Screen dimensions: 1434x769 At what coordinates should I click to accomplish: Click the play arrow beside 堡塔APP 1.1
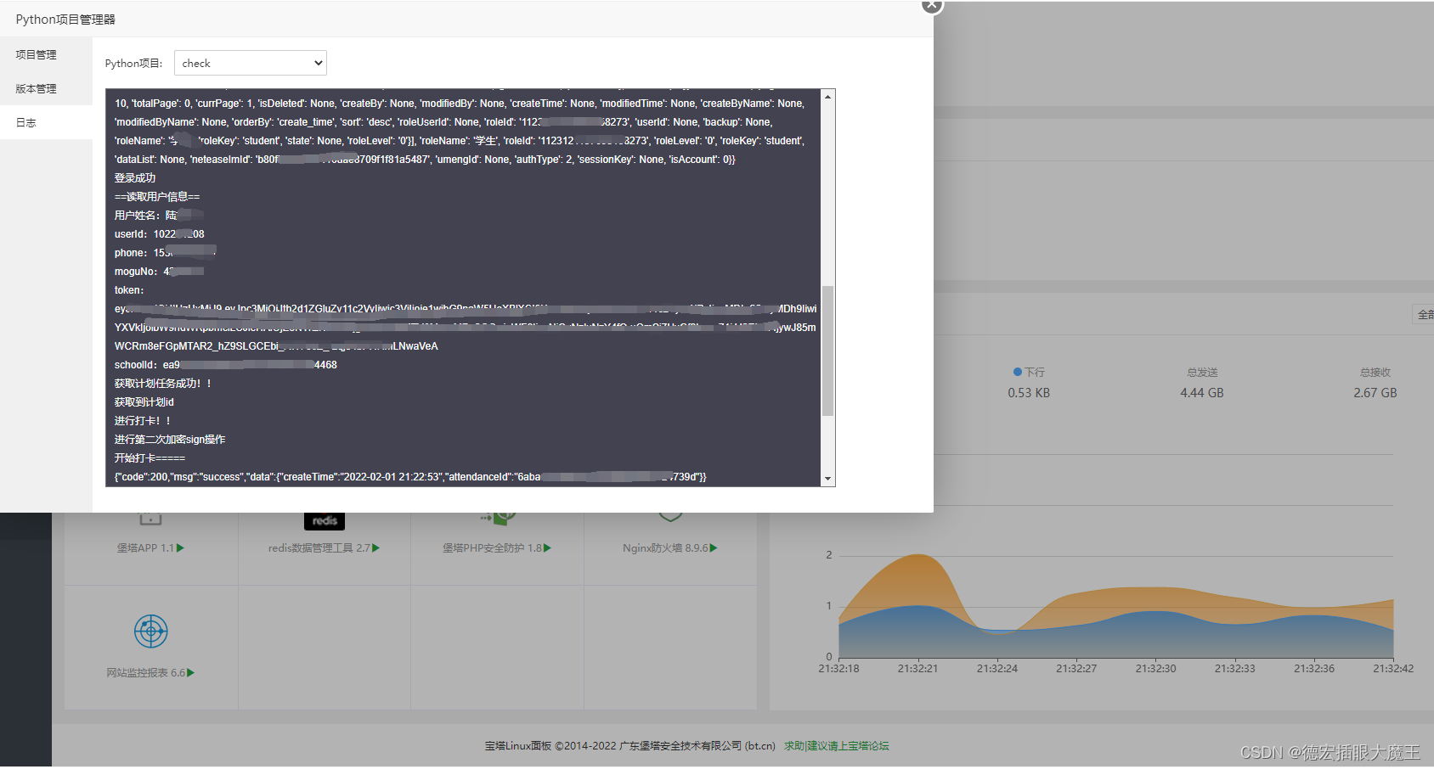pyautogui.click(x=180, y=547)
